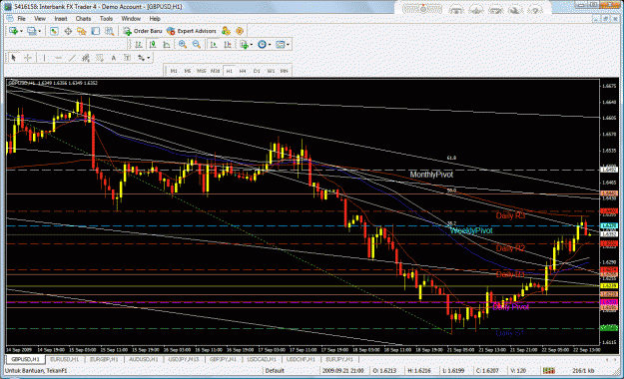Expand the New Chart dropdown arrow

(21, 32)
